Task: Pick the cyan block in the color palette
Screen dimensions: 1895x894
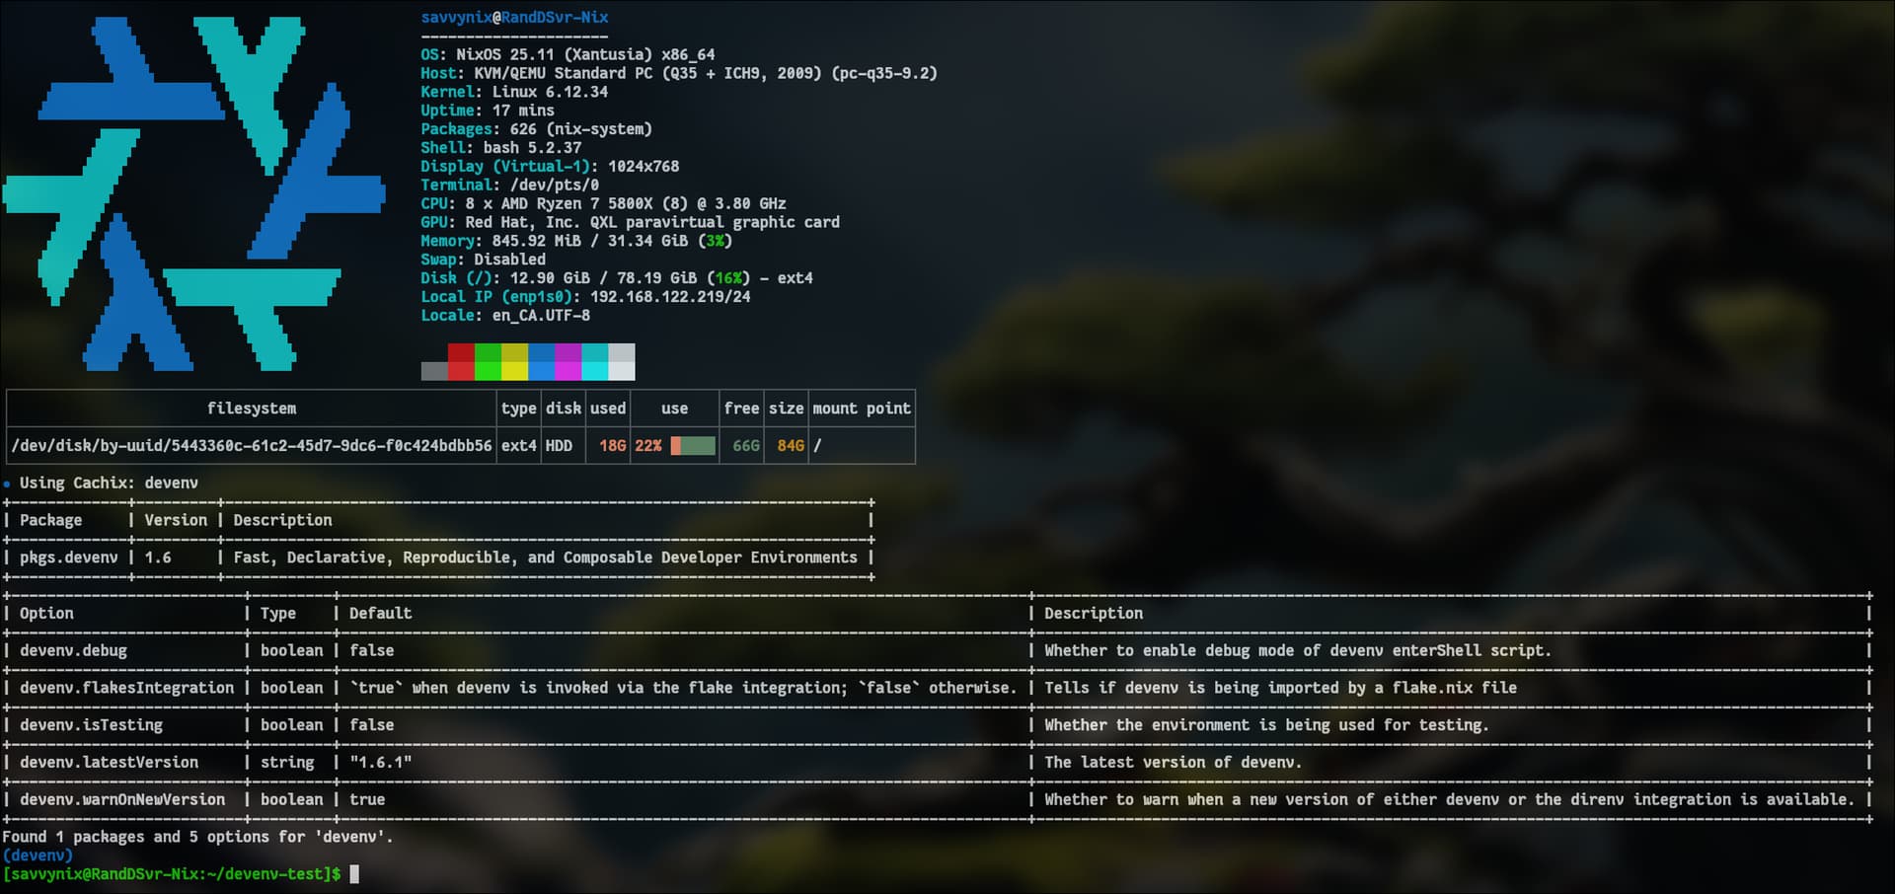Action: pos(594,362)
